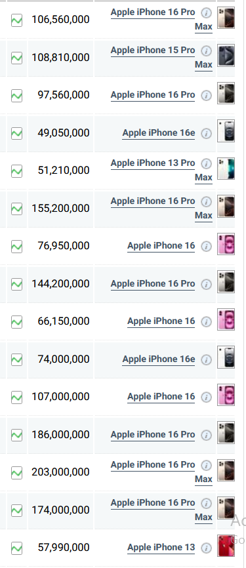Show info for iPhone 13 Pro Max
This screenshot has width=246, height=568.
206,164
